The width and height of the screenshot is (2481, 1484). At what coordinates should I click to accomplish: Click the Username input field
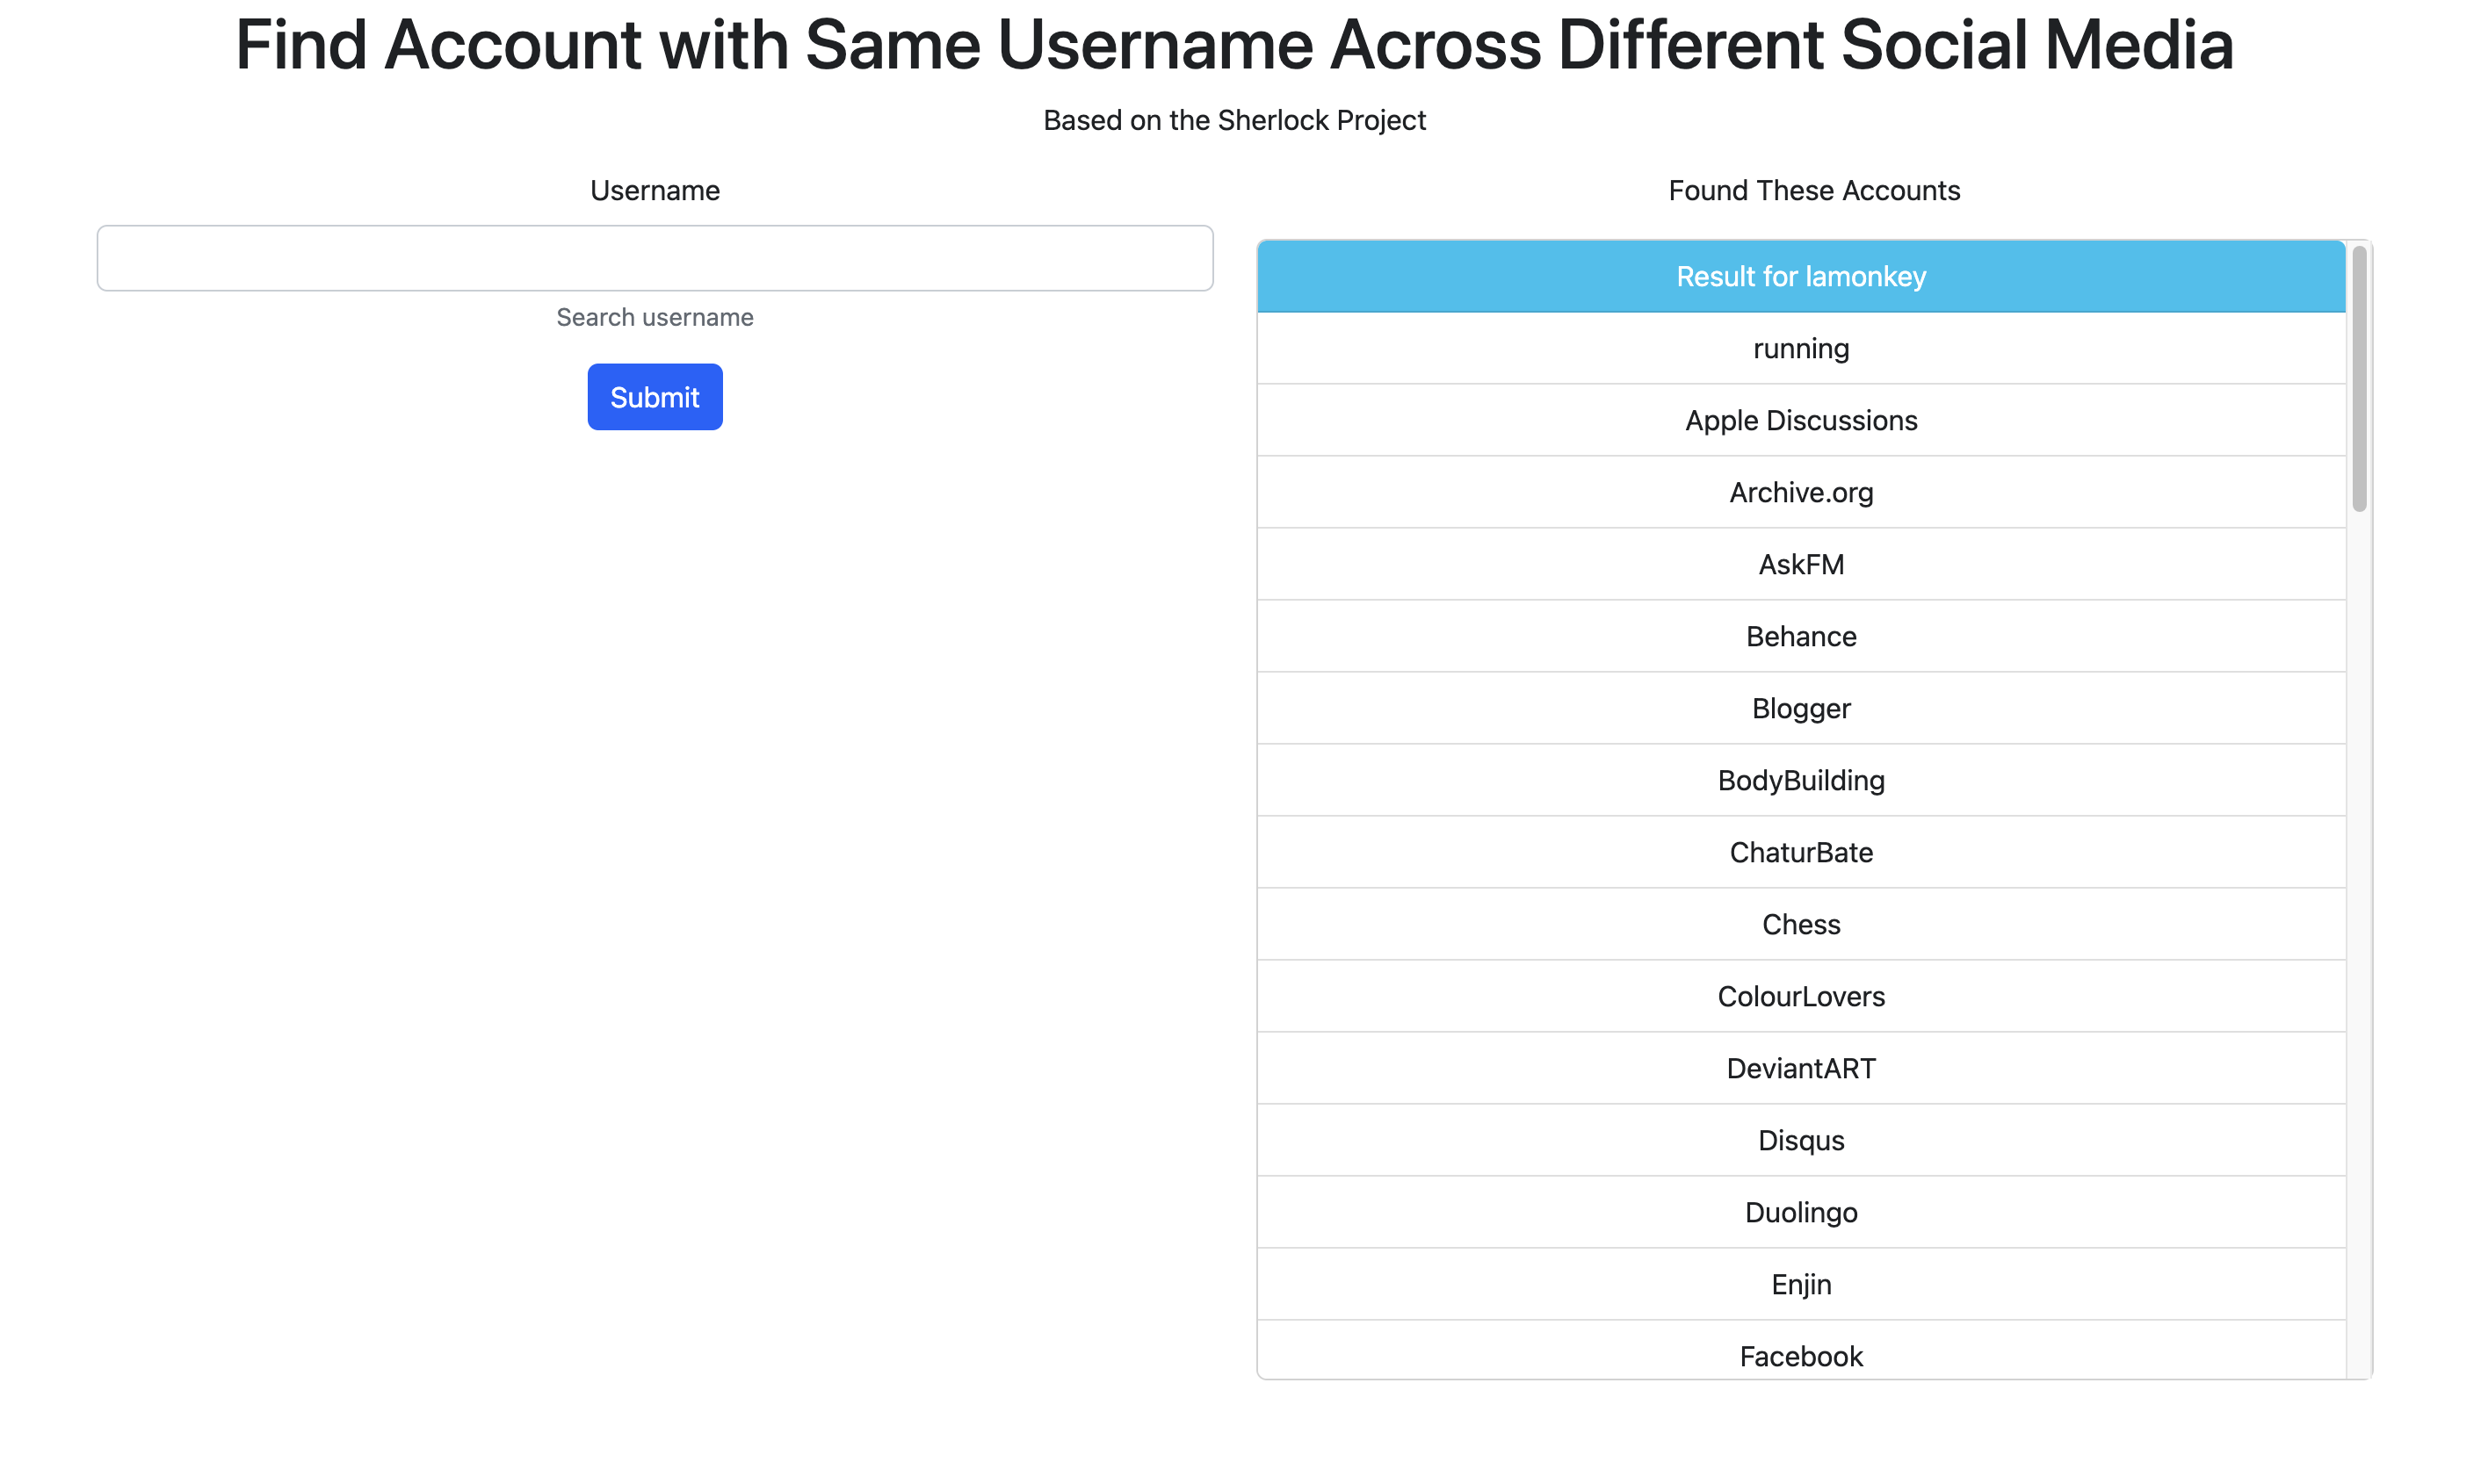(655, 258)
